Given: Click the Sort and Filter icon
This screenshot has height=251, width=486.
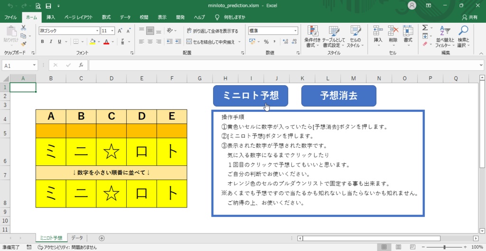Looking at the screenshot, I should [x=445, y=31].
